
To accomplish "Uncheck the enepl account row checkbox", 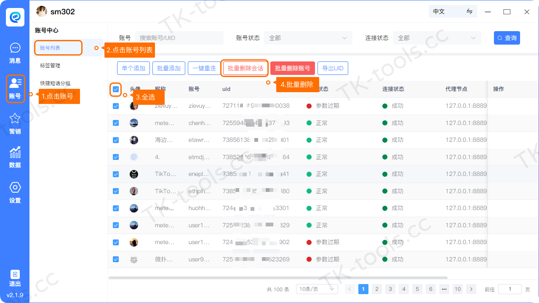I will 116,174.
